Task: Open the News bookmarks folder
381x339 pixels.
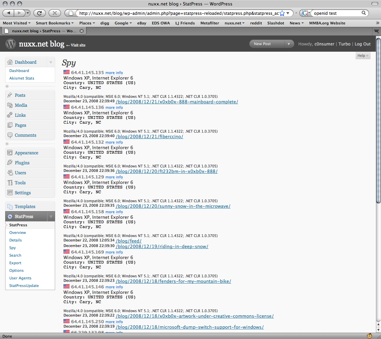Action: 297,23
